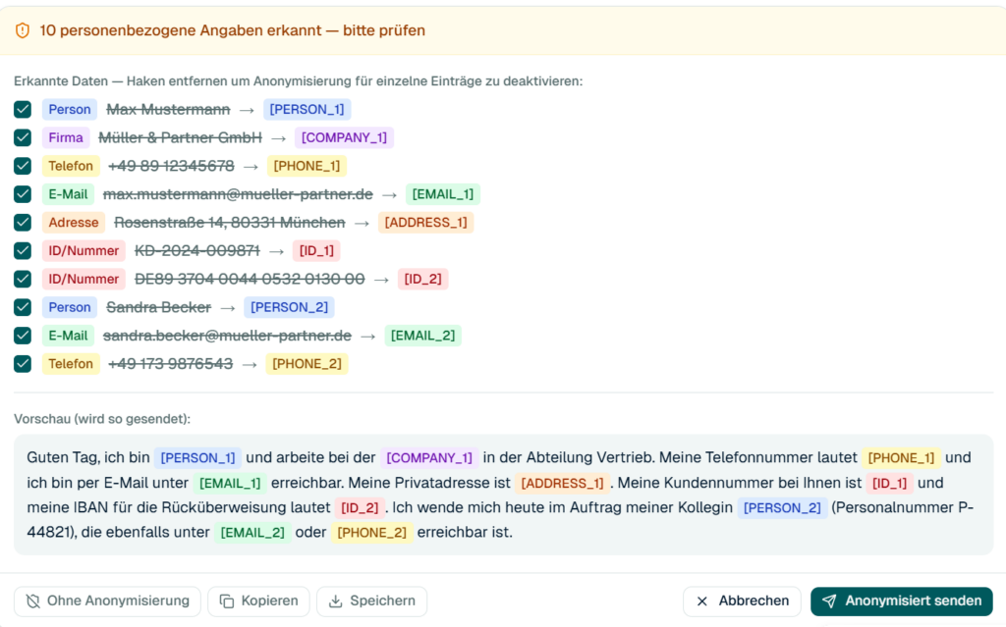Send the message anonymized
1006x627 pixels.
click(x=902, y=601)
